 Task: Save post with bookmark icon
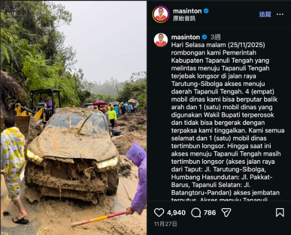point(280,213)
